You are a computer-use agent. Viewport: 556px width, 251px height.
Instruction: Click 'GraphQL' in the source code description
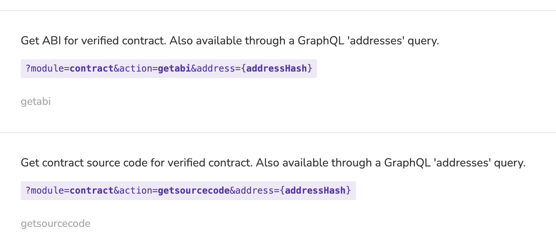408,163
